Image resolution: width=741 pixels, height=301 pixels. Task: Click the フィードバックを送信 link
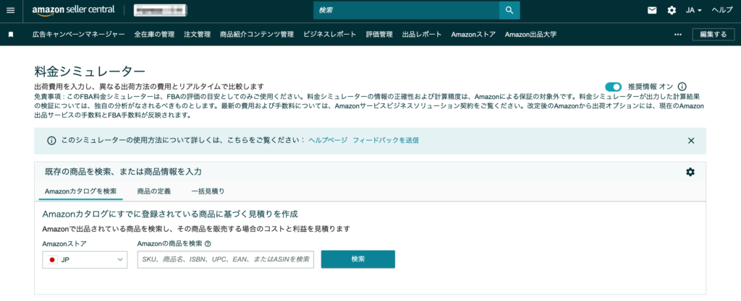click(385, 140)
